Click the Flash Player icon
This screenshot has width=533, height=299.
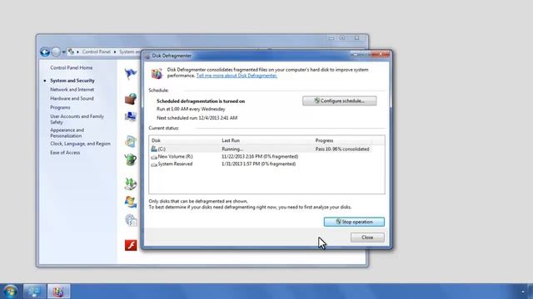pyautogui.click(x=131, y=245)
